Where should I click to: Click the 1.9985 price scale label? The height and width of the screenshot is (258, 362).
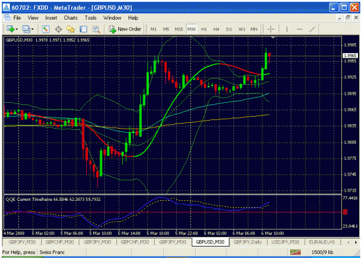tap(350, 45)
